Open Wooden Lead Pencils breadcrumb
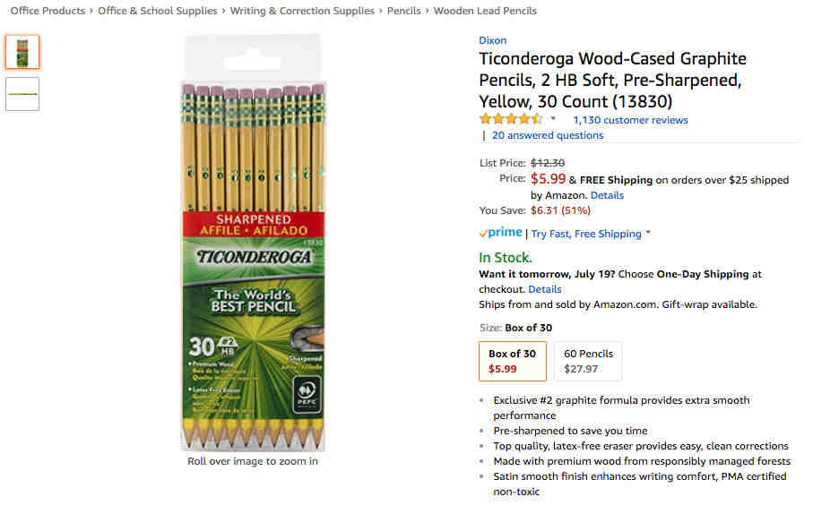The width and height of the screenshot is (813, 505). click(485, 11)
